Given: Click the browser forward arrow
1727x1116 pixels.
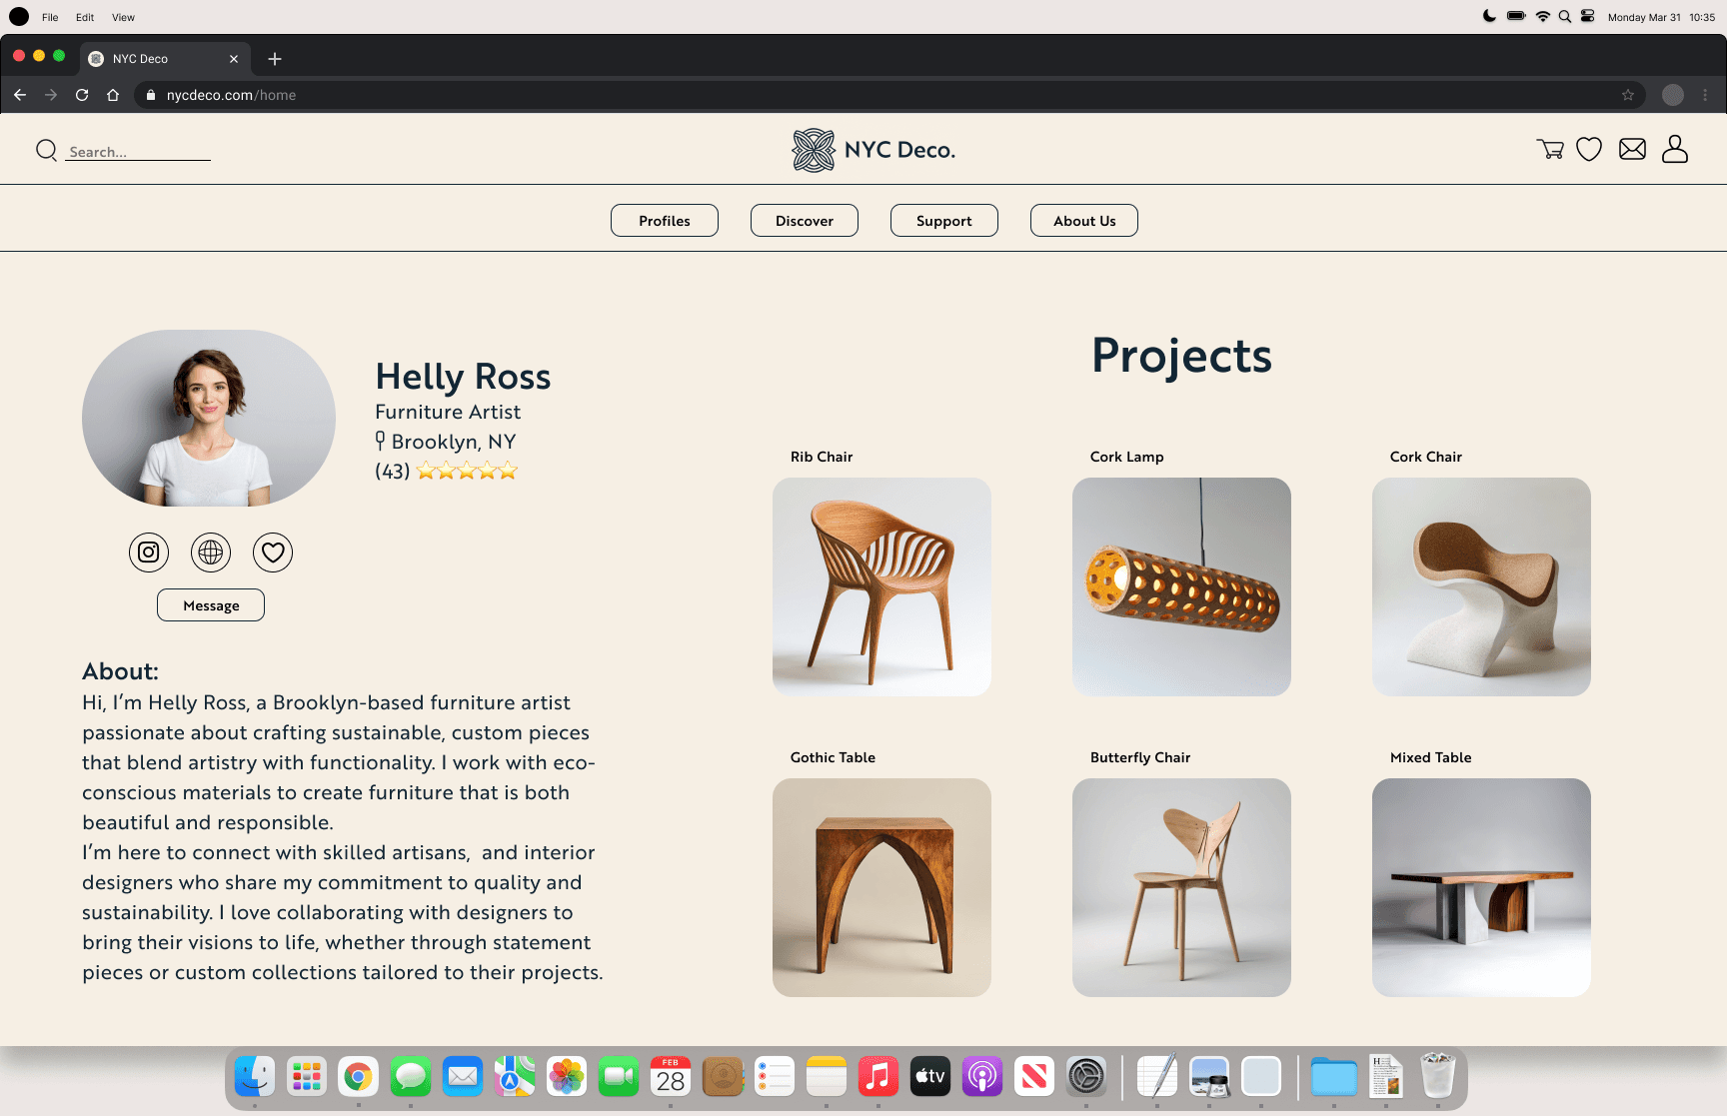Looking at the screenshot, I should point(51,95).
